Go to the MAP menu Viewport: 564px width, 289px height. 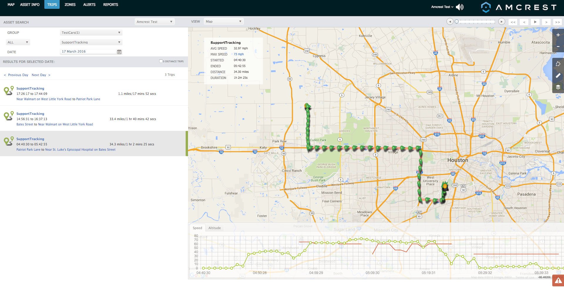11,5
